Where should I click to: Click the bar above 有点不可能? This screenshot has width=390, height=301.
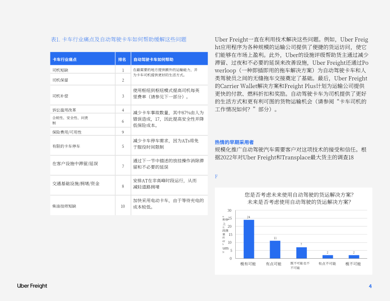328,257
